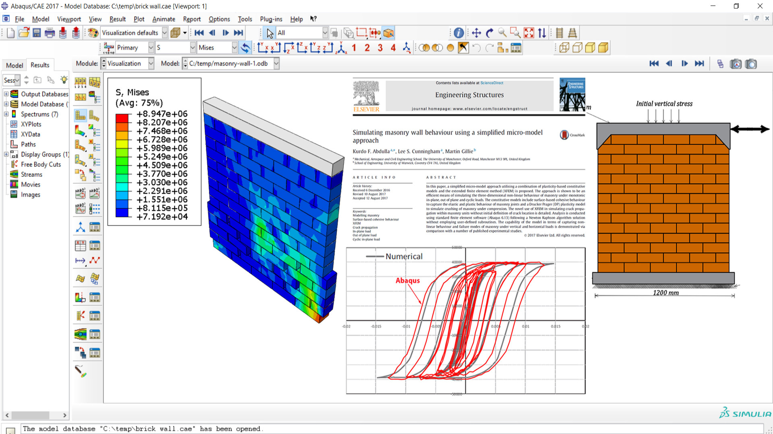Expand the Display Groups tree node
Viewport: 773px width, 434px height.
pos(6,154)
